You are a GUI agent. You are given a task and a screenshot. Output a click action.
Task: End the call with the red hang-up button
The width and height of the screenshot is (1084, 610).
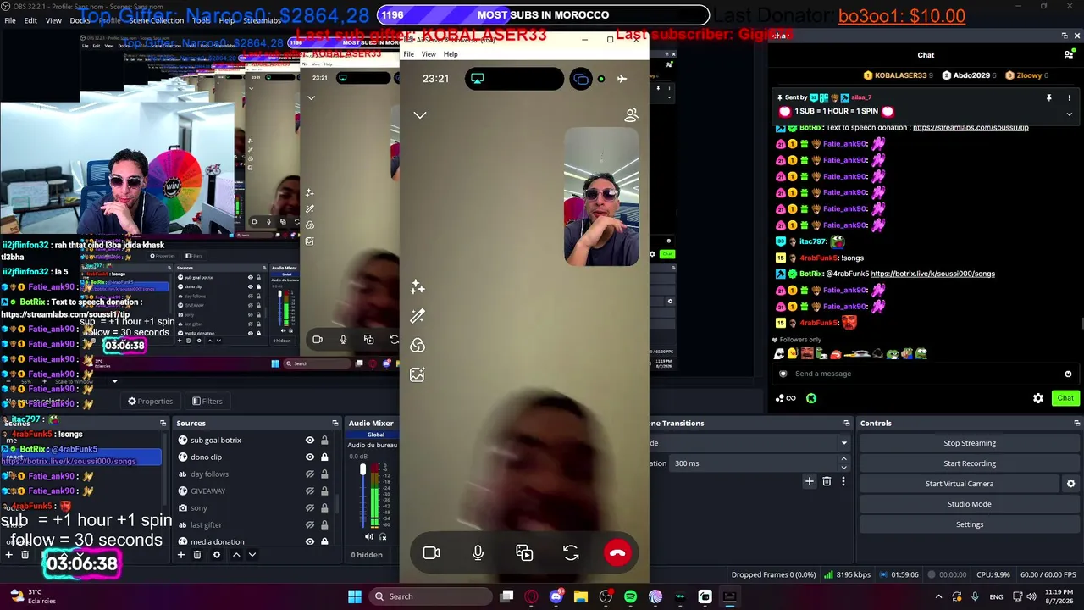pyautogui.click(x=617, y=552)
